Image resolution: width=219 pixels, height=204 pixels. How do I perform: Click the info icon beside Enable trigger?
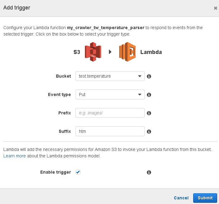pos(149,172)
